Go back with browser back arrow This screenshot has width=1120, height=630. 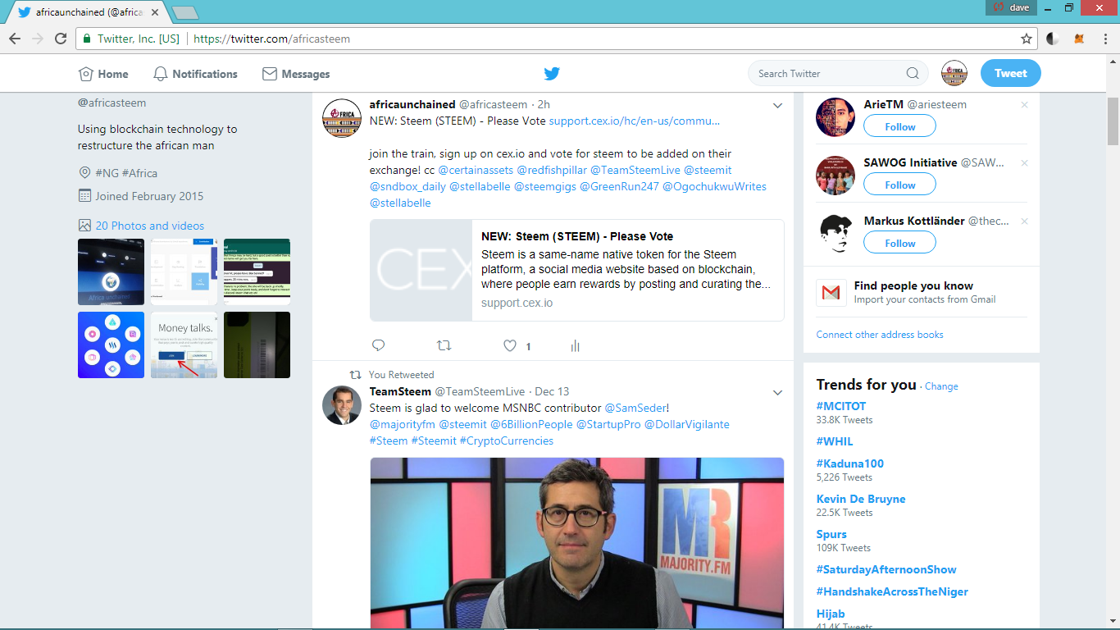point(15,39)
